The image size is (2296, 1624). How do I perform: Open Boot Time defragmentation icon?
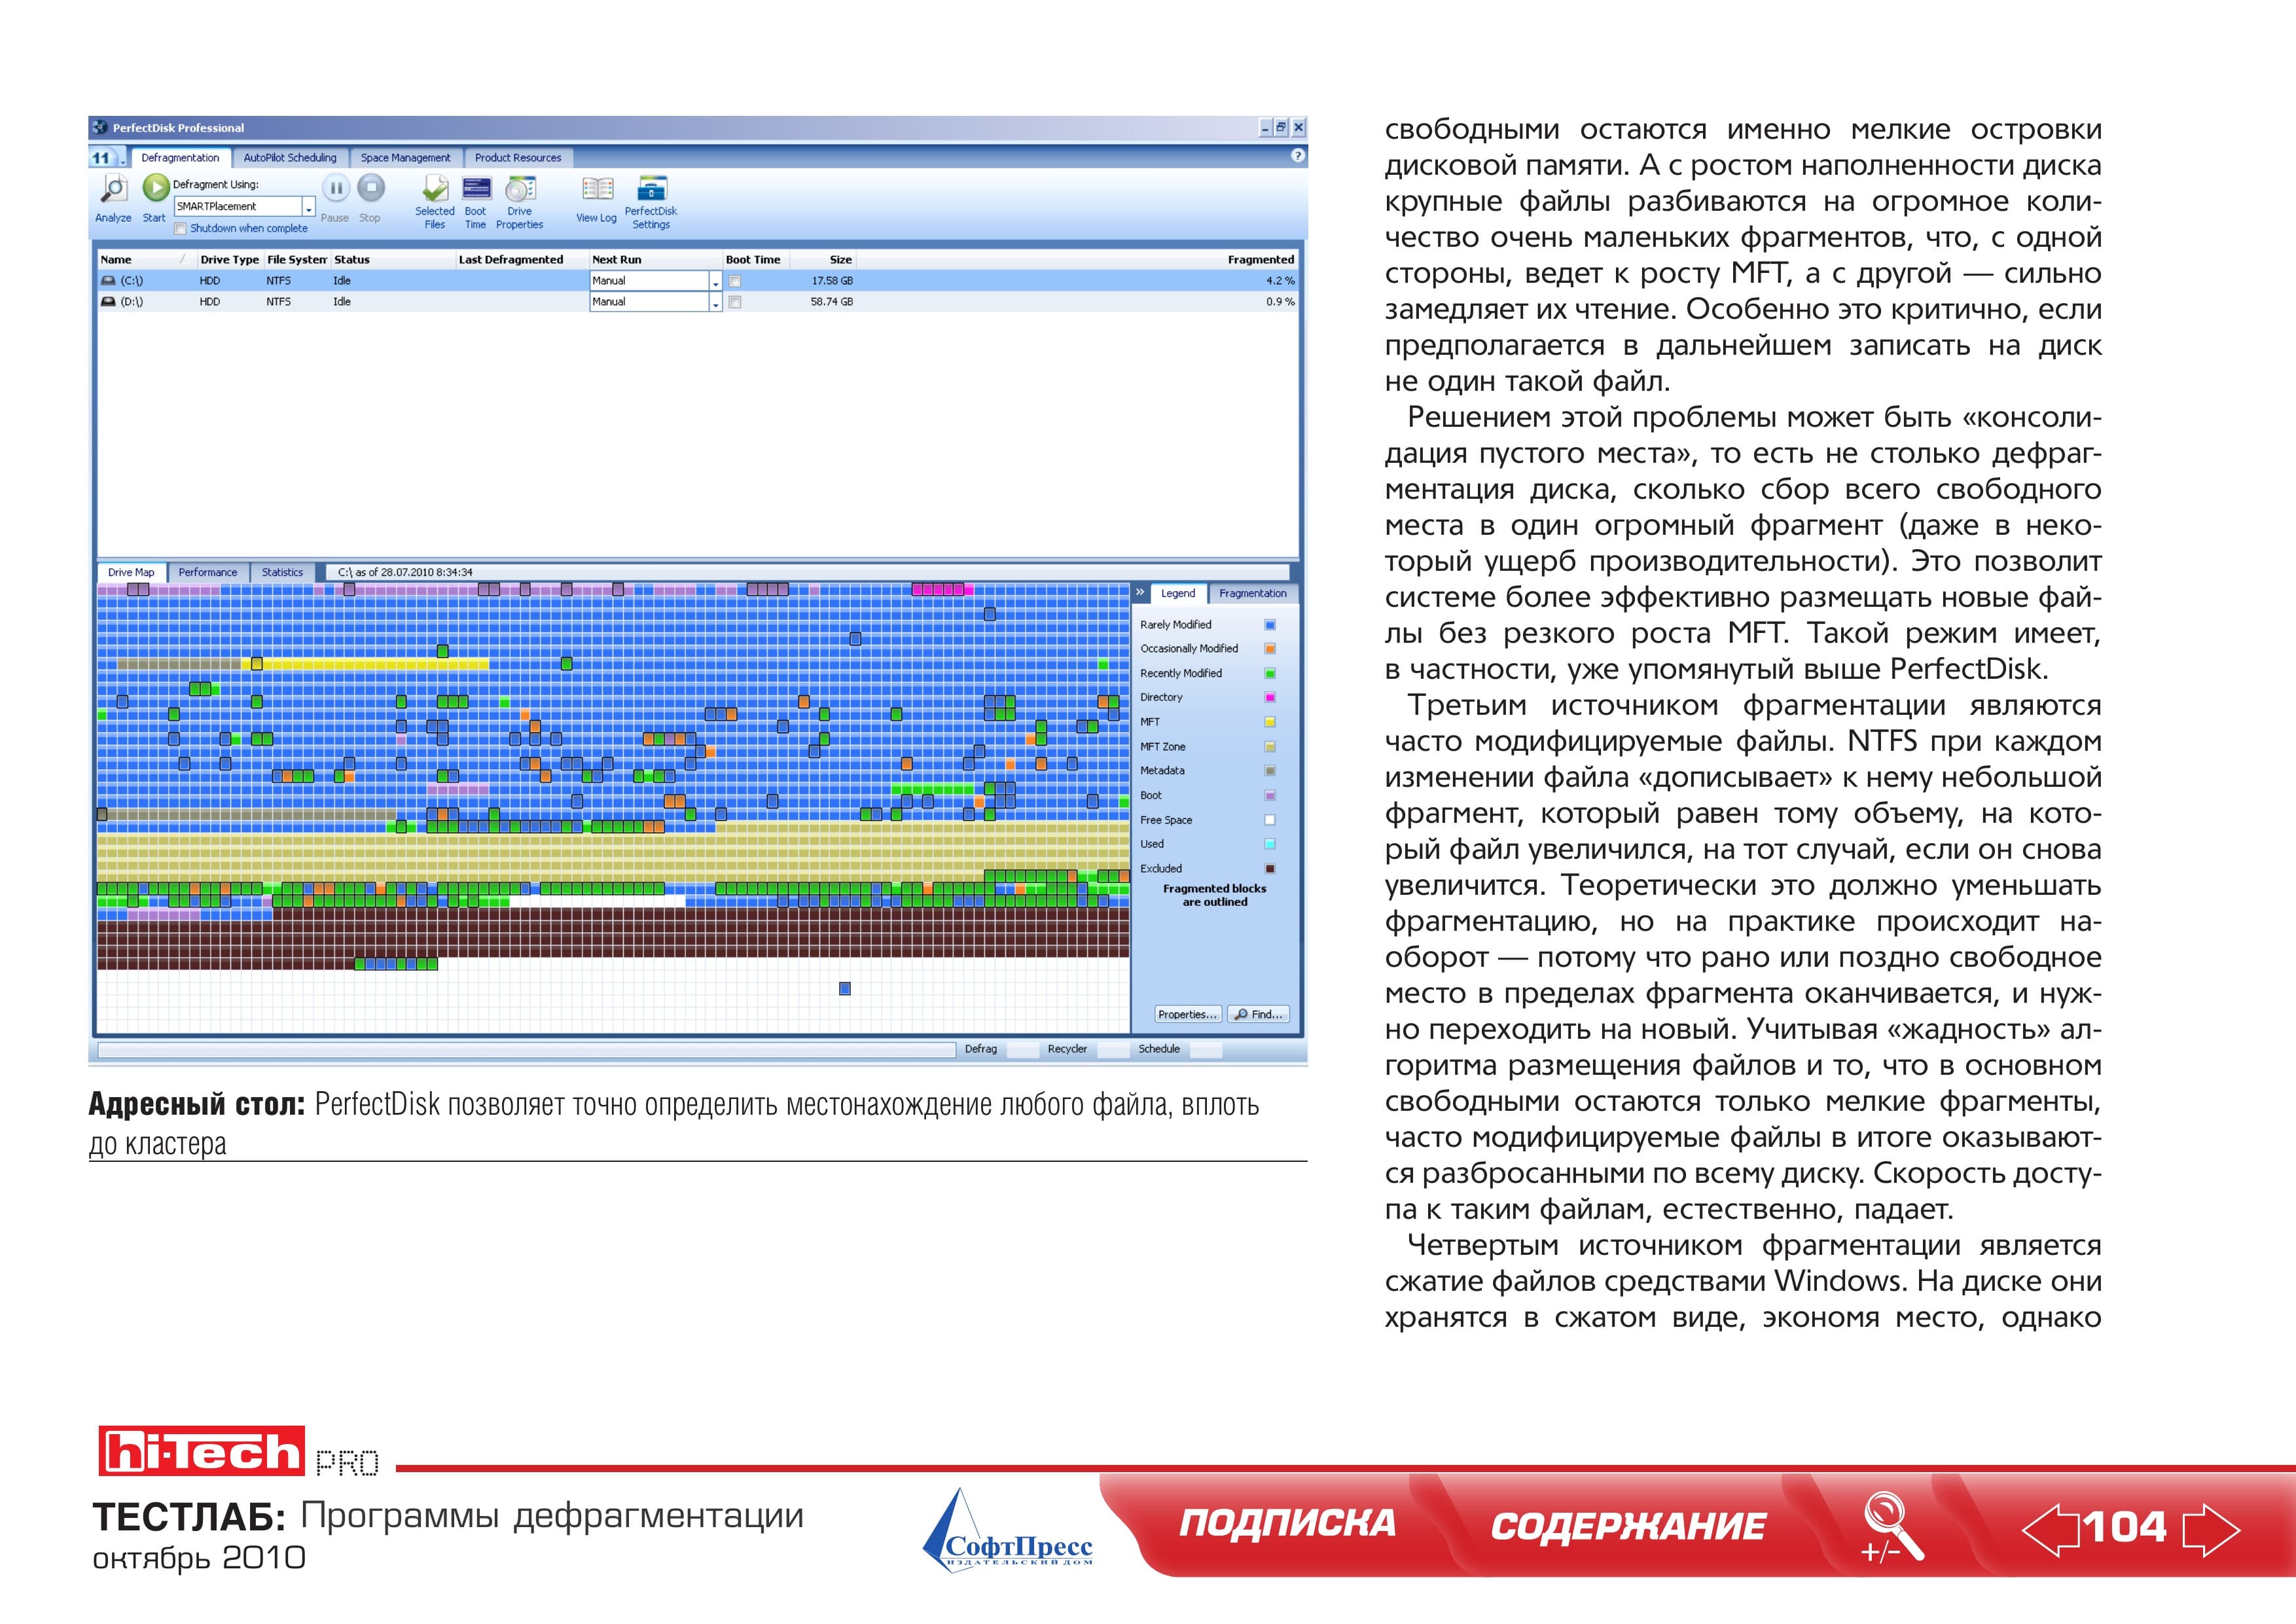[476, 188]
